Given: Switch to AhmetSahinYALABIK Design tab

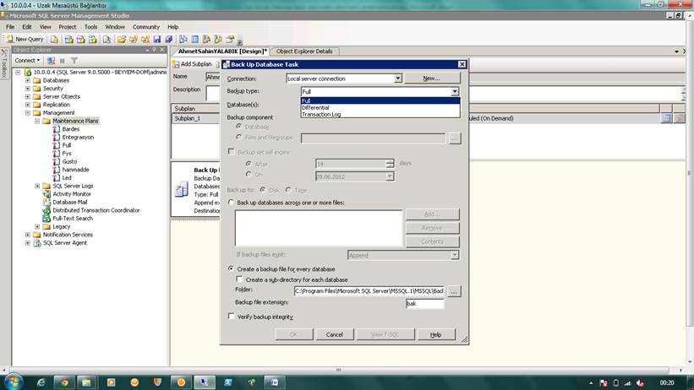Looking at the screenshot, I should 222,51.
